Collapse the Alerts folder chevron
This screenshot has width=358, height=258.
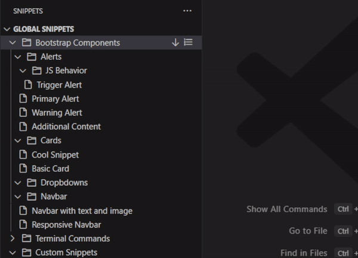(x=17, y=57)
